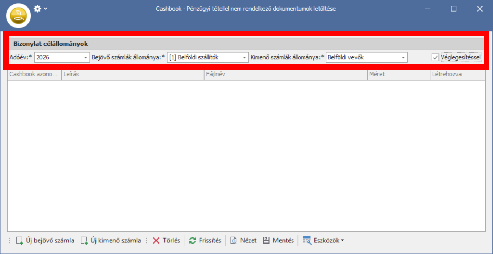Viewport: 493px width, 254px height.
Task: Click the Mentés button label
Action: click(283, 241)
